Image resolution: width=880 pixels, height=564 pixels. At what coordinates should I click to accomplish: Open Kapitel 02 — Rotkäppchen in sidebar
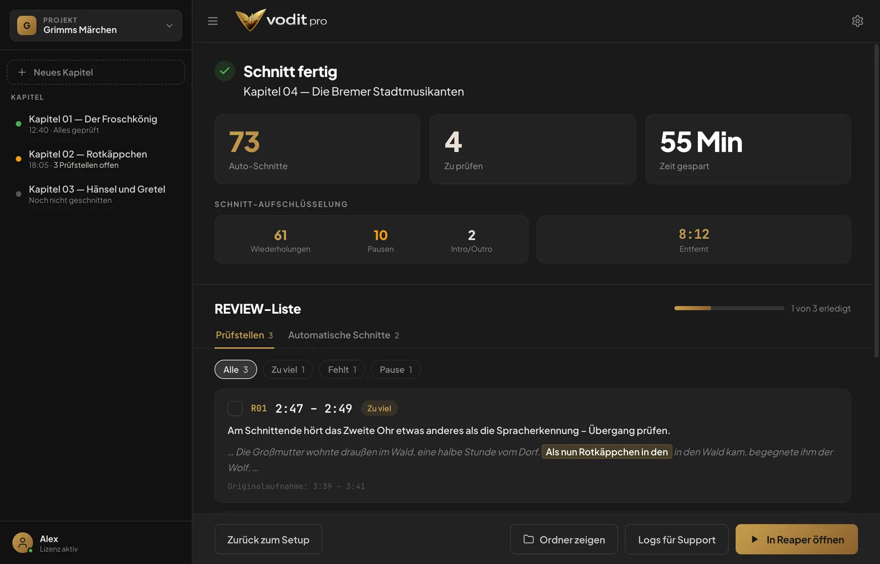96,159
